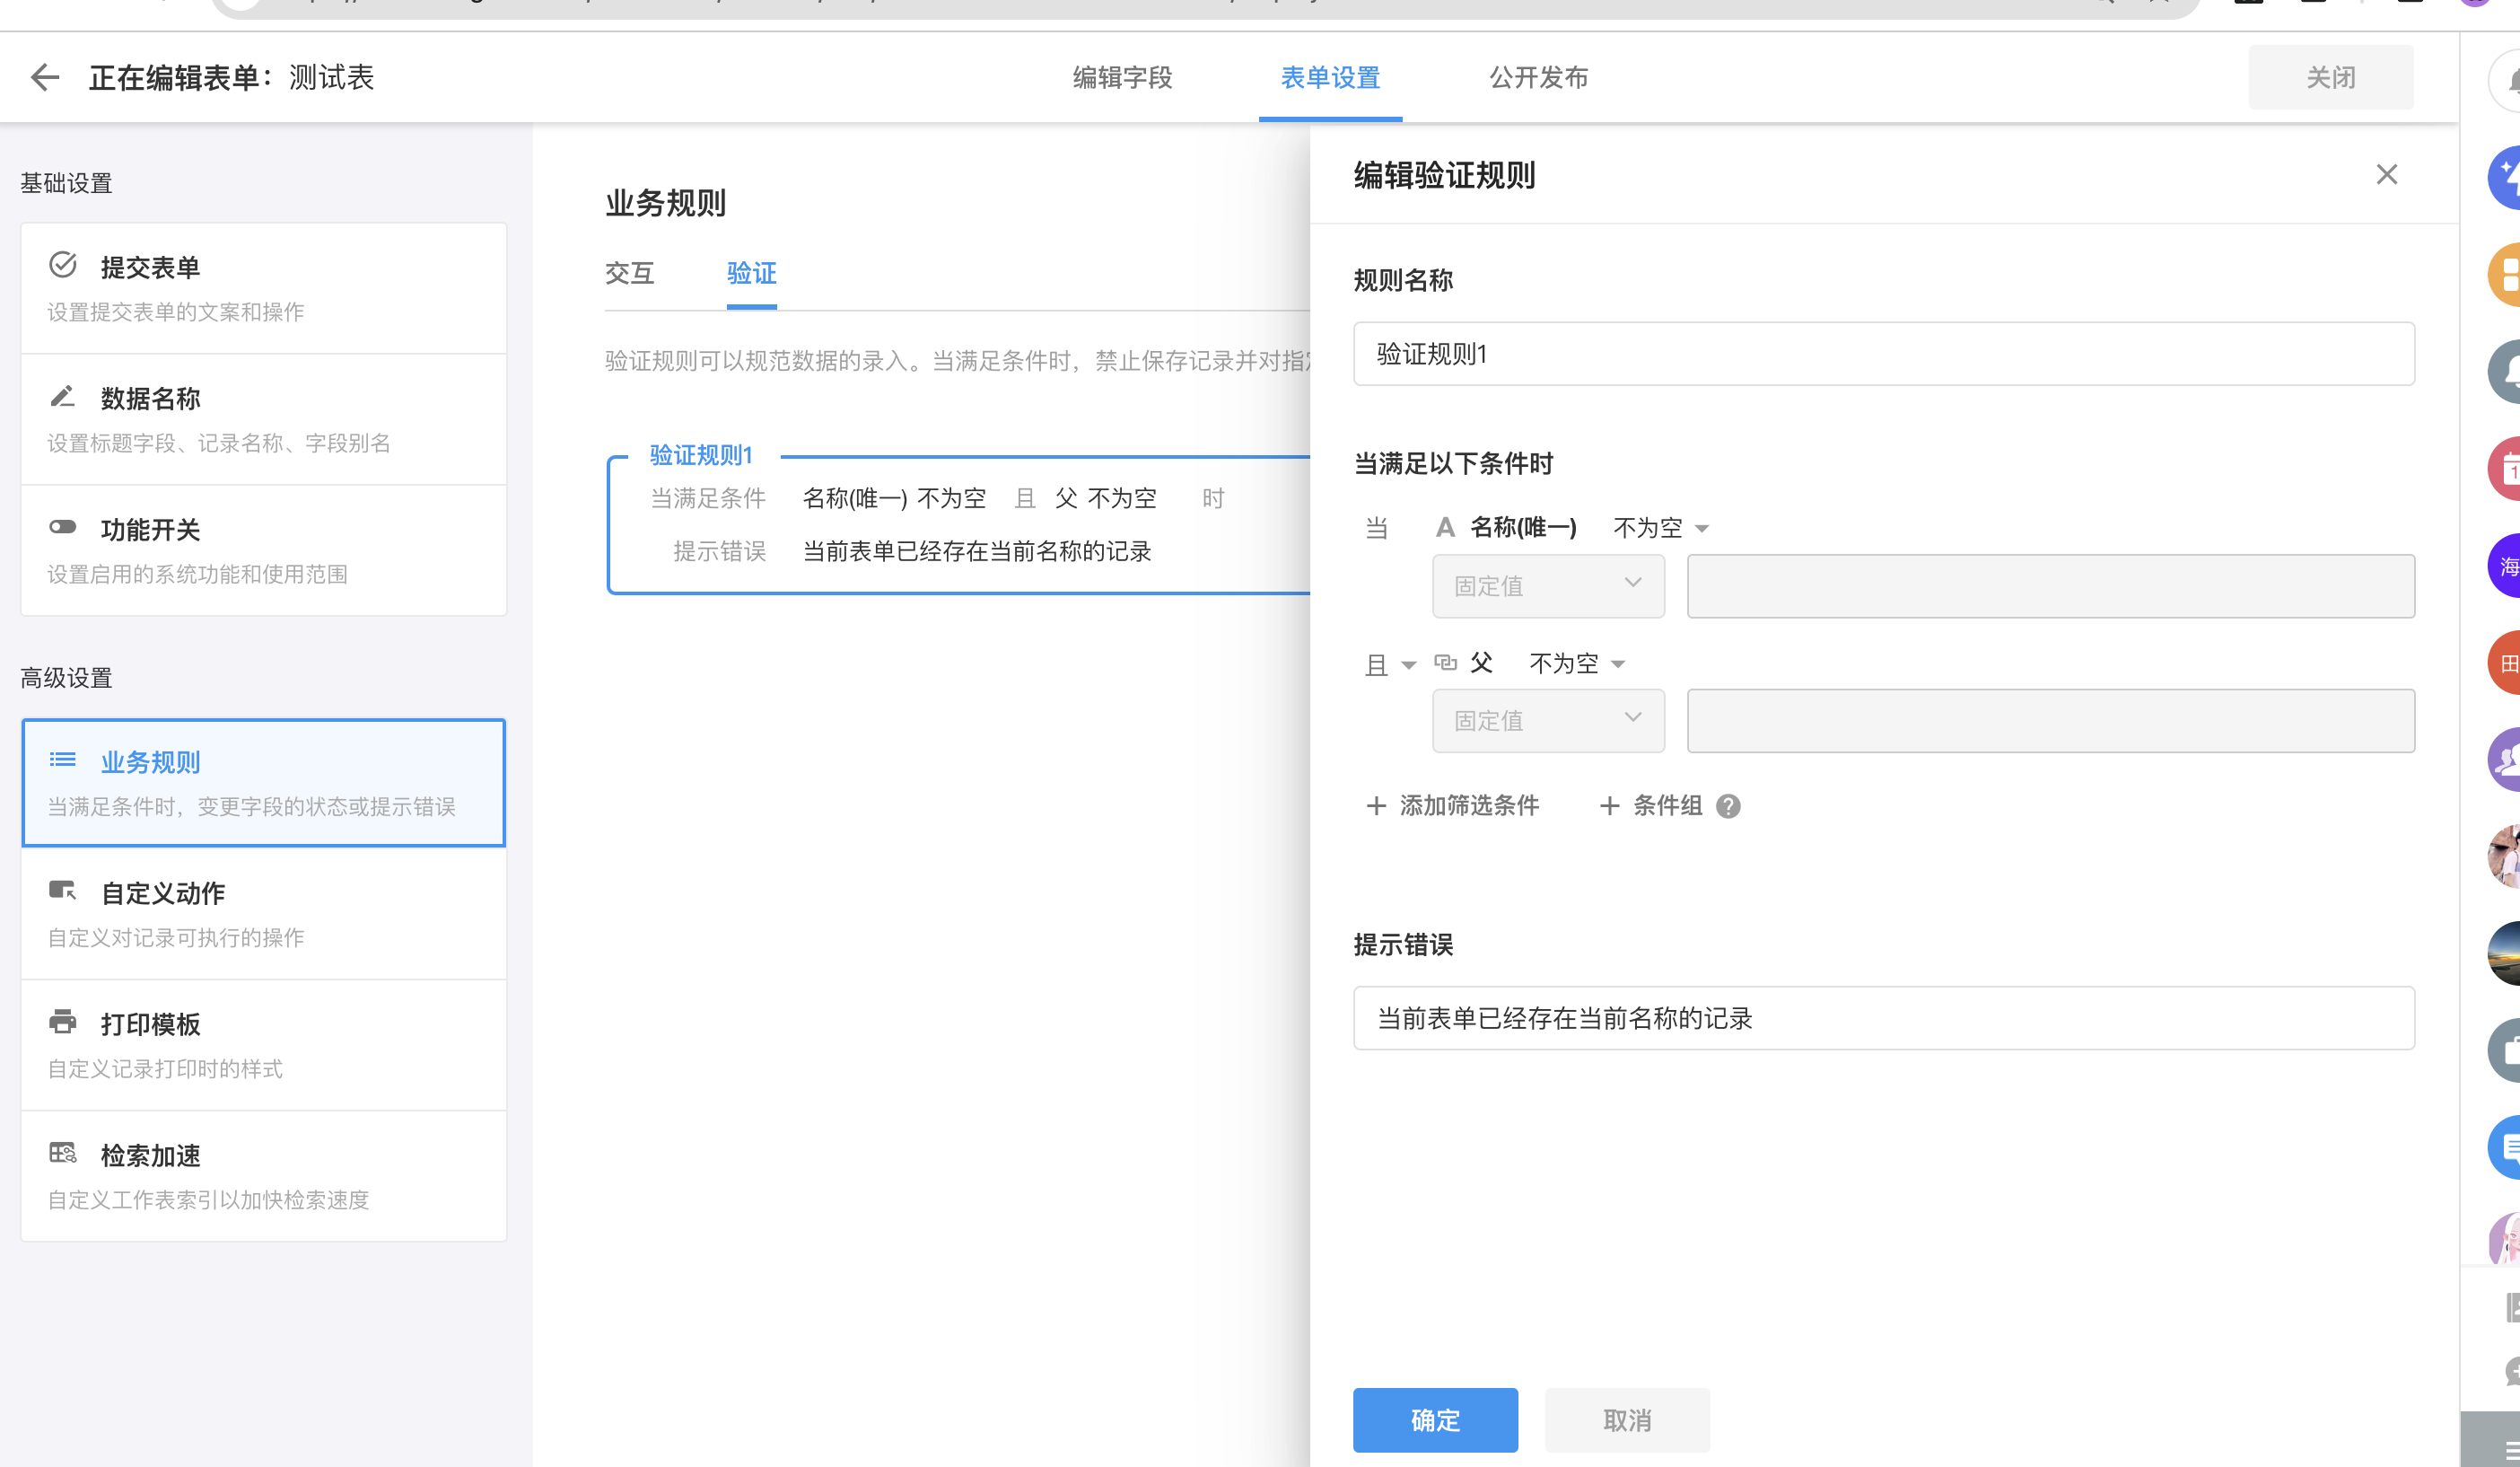Screen dimensions: 2520x1467
Task: Click the back arrow beside form title
Action: 45,77
